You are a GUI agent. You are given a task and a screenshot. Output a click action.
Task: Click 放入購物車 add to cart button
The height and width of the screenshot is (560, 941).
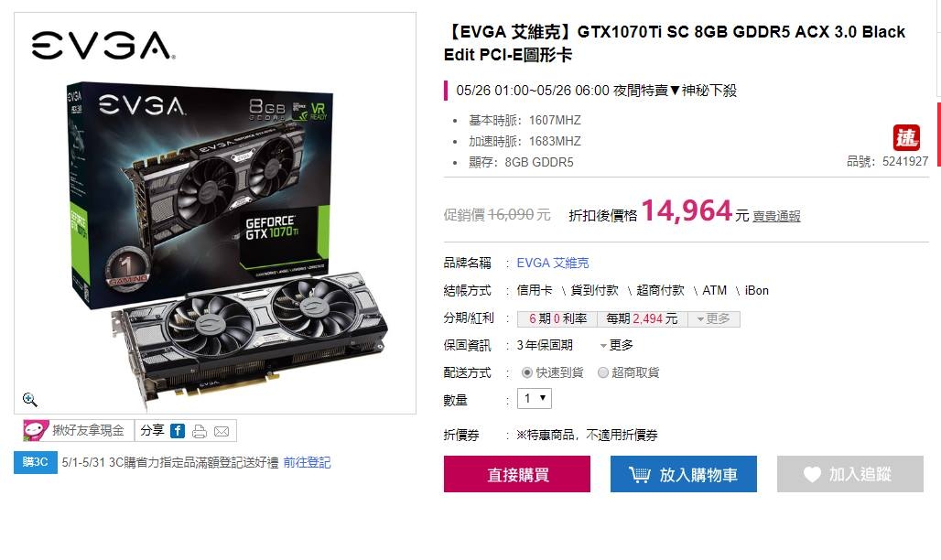coord(684,474)
